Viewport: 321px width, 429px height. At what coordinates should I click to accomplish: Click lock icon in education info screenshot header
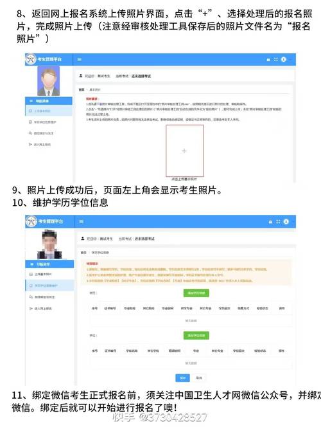point(270,222)
